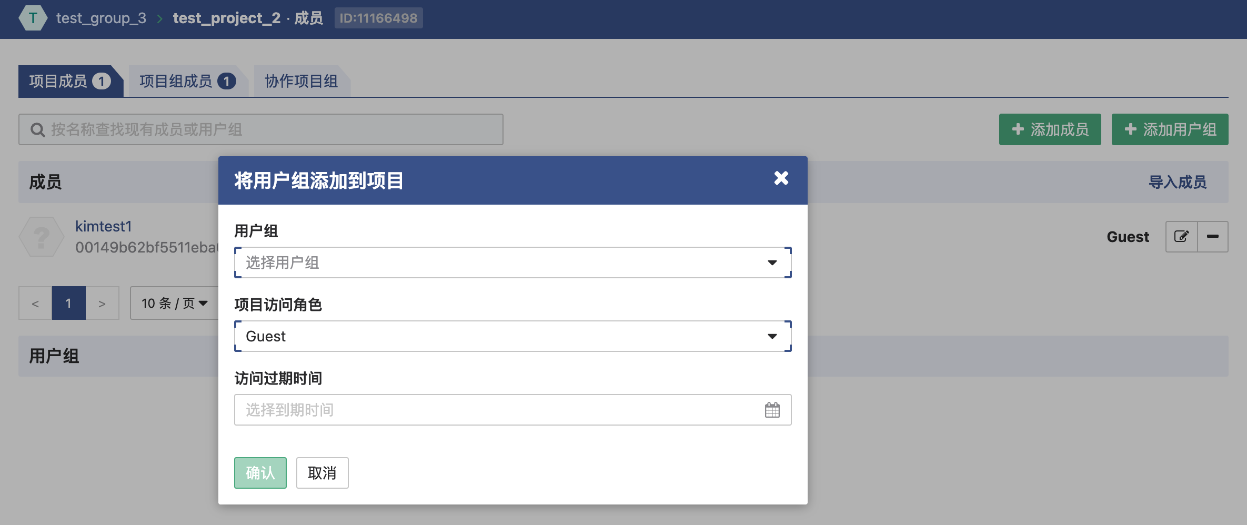1247x525 pixels.
Task: Go to the next page arrow
Action: pos(102,304)
